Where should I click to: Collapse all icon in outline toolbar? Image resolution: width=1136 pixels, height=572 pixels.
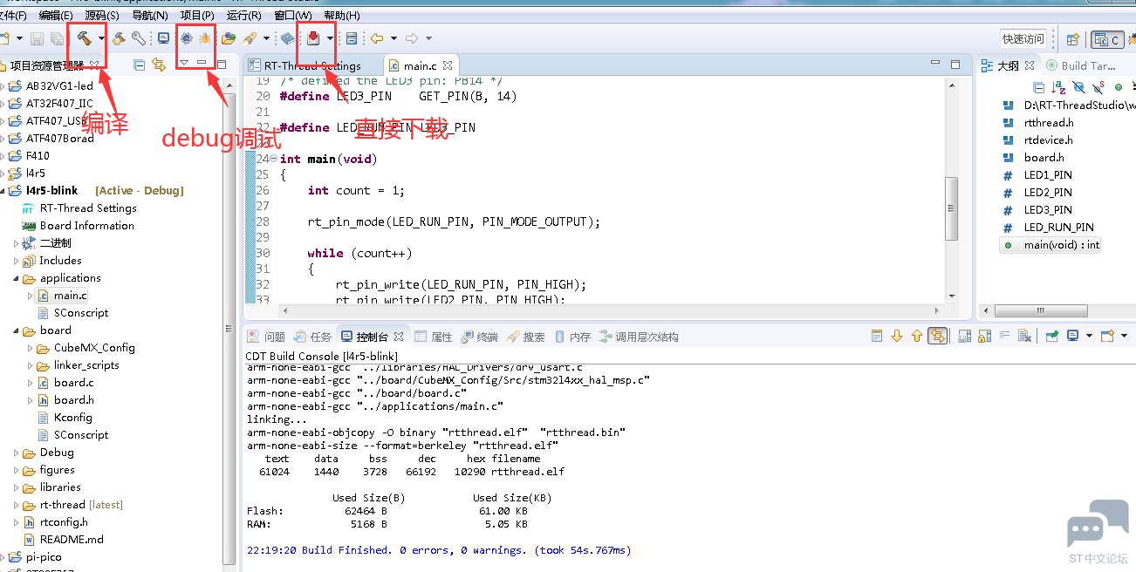pos(1038,87)
